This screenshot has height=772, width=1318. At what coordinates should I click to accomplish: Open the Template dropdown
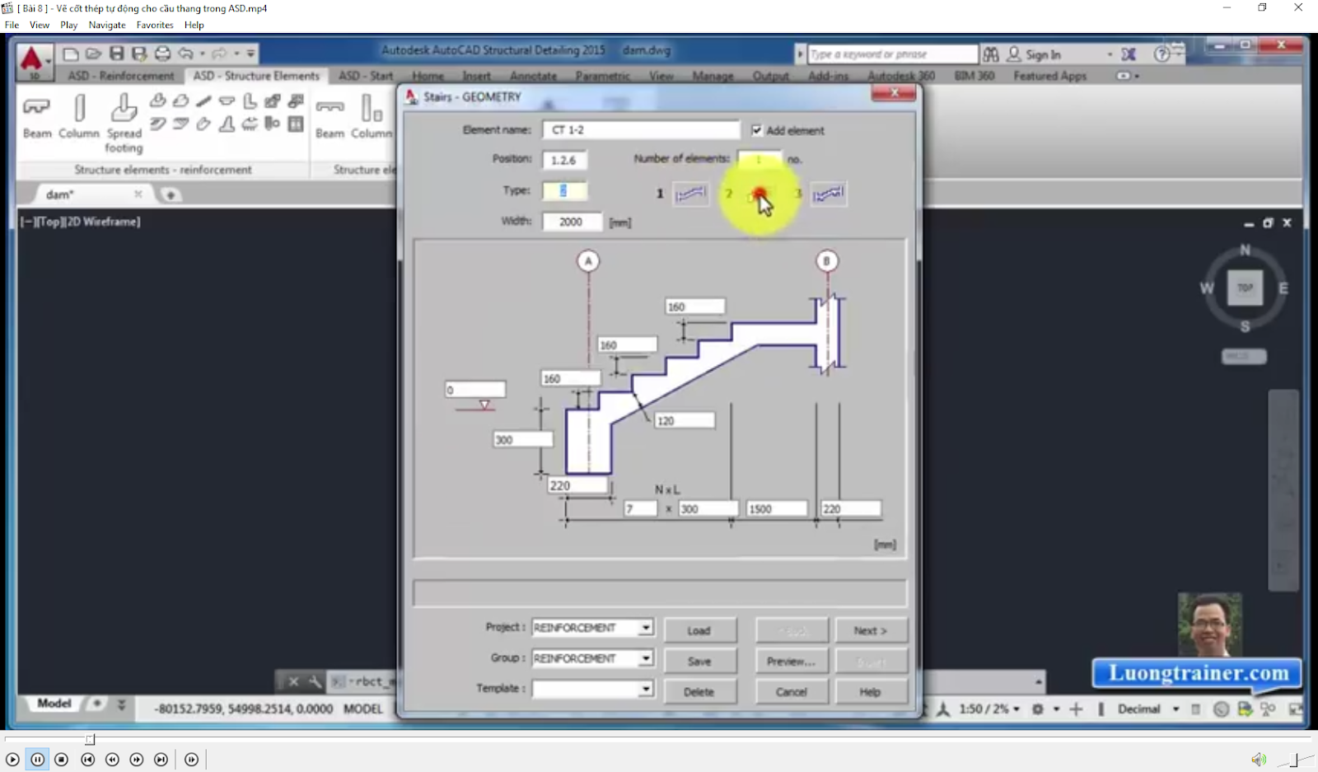pos(592,689)
